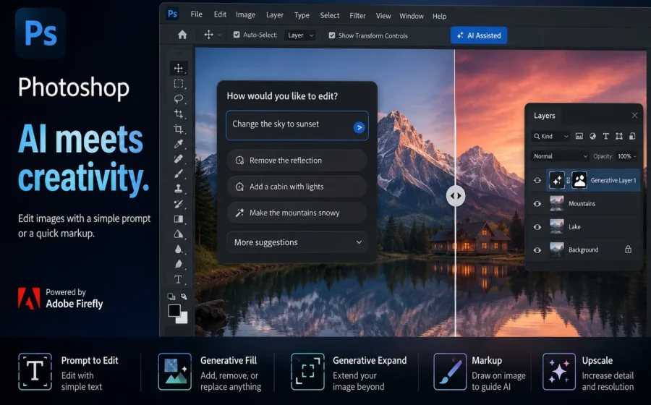651x405 pixels.
Task: Select the Type tool in the toolbar
Action: click(178, 280)
